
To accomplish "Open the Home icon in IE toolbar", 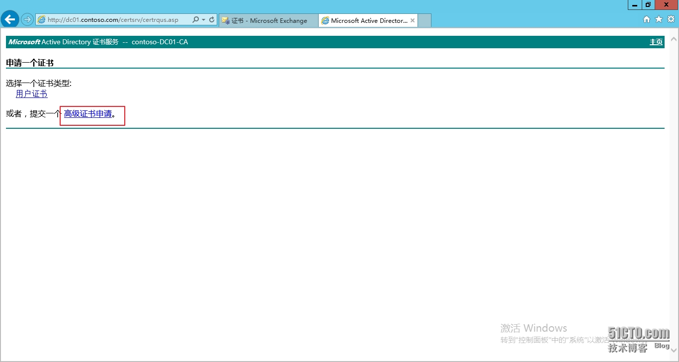I will (x=647, y=19).
